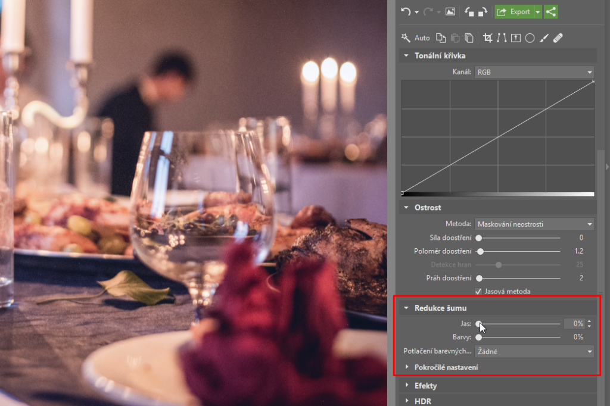Click the center of the tone curve
Viewport: 610px width, 406px height.
[498, 136]
